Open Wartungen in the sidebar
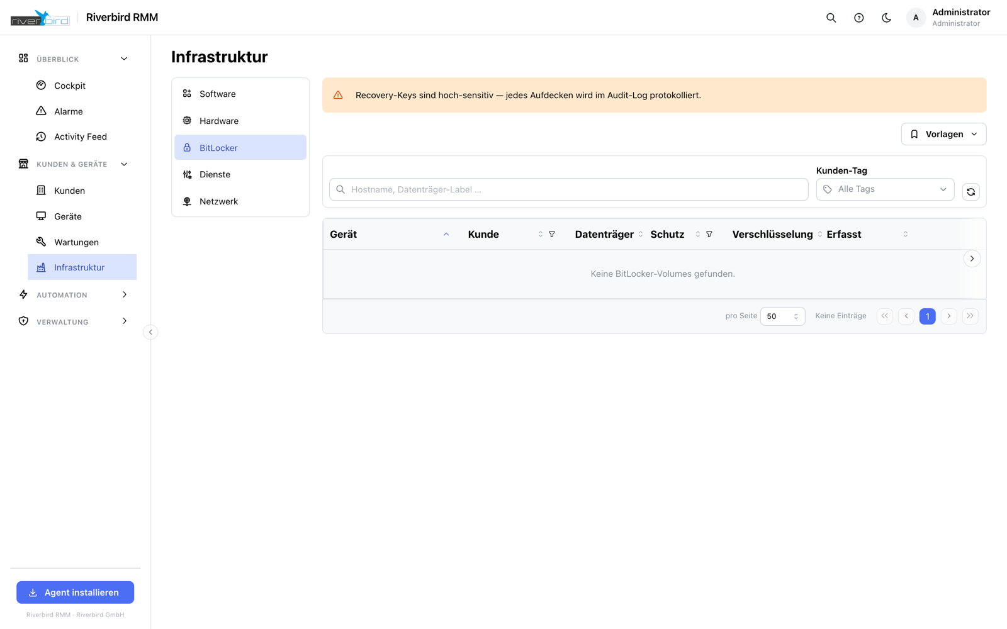Image resolution: width=1007 pixels, height=629 pixels. pyautogui.click(x=82, y=242)
